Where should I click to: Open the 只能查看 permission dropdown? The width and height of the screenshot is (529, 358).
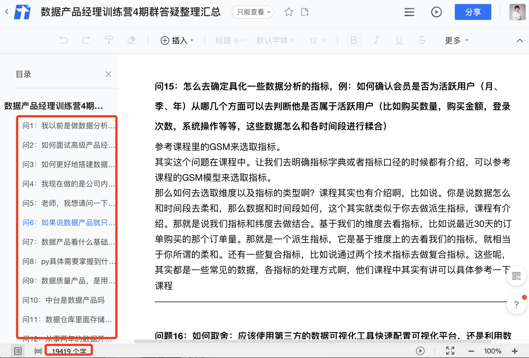click(x=253, y=12)
